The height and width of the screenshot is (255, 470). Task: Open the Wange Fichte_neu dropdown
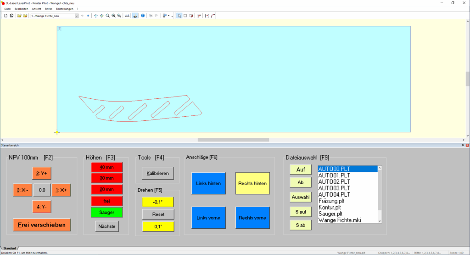pos(77,16)
